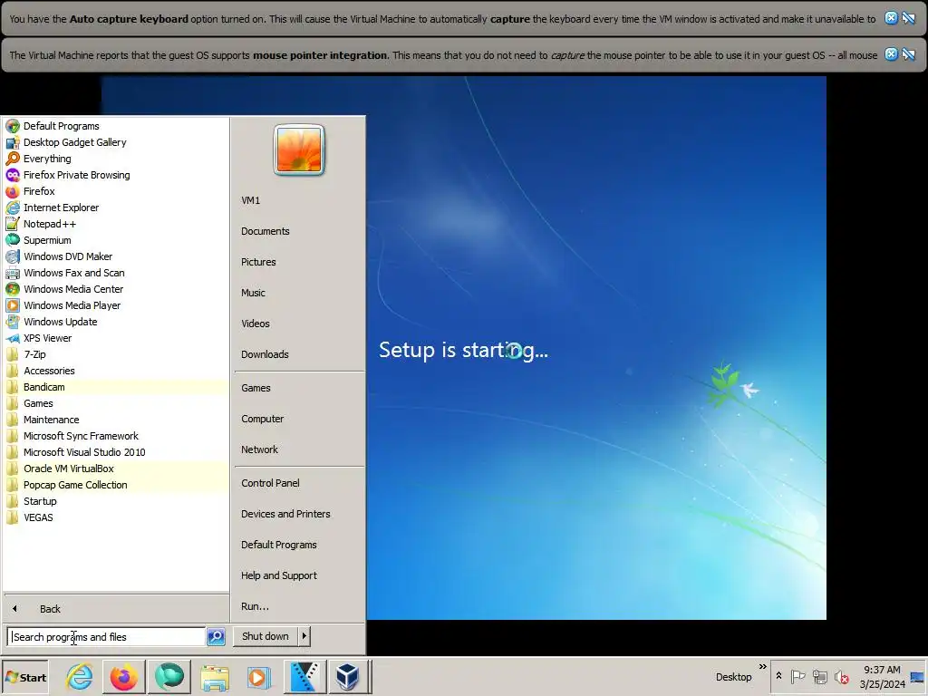Open Pictures from the Start menu
This screenshot has height=696, width=928.
297,262
